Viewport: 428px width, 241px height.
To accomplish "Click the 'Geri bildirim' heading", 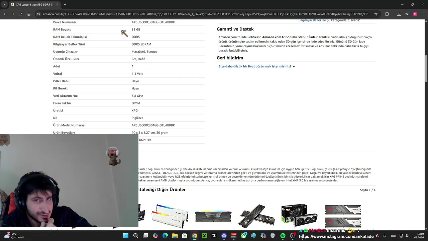I will (x=230, y=58).
